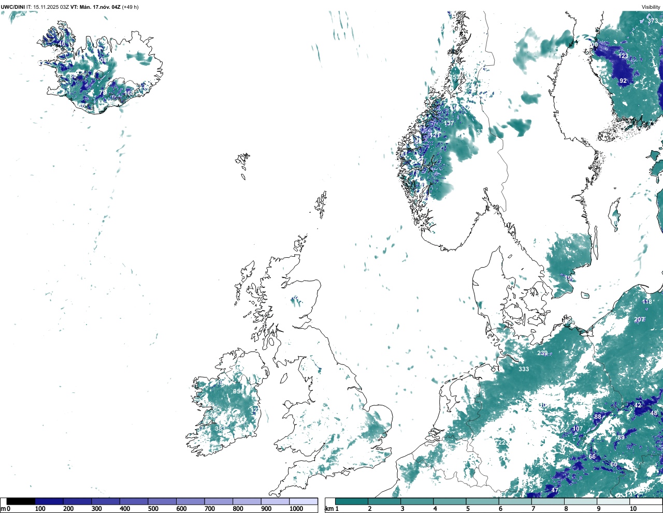Click the 'km' unit label of kilometre legend
Viewport: 663px width, 513px height.
[x=329, y=509]
